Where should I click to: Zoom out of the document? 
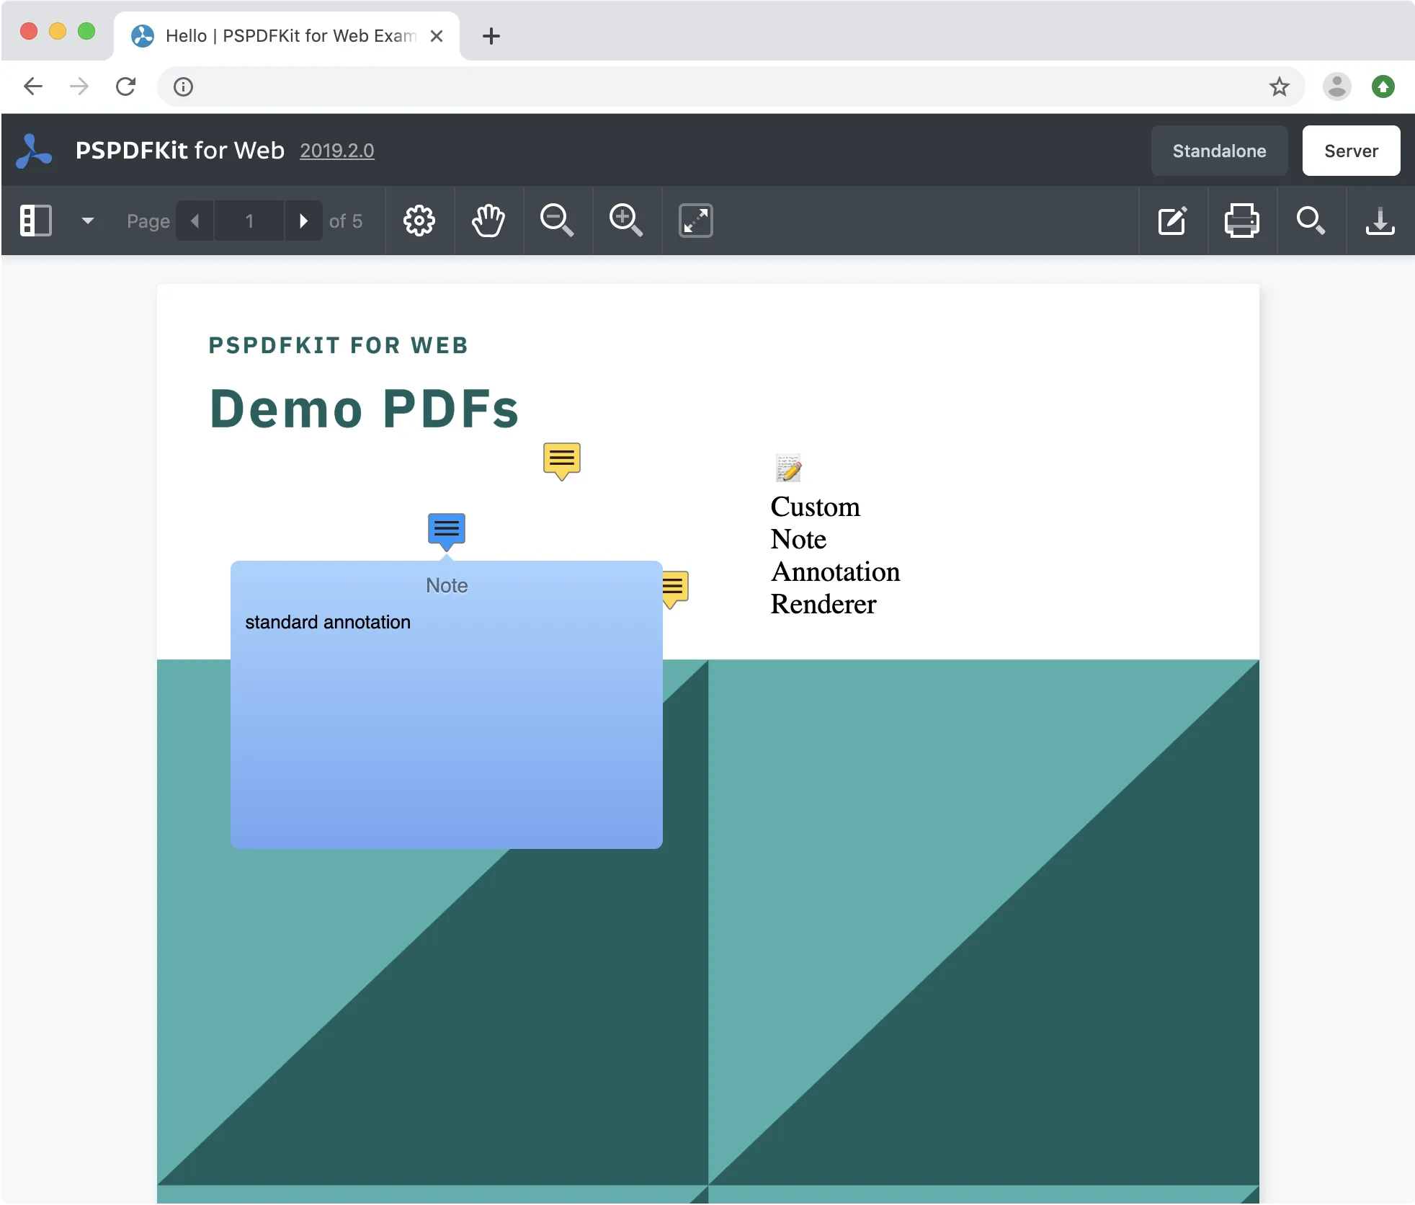tap(556, 221)
